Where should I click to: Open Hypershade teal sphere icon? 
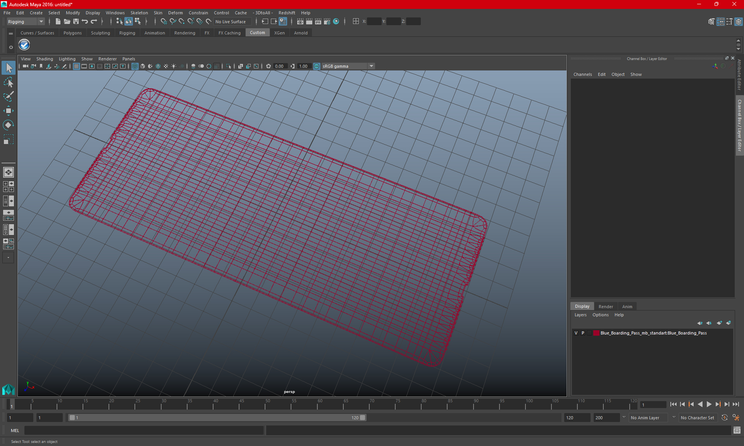tap(336, 22)
